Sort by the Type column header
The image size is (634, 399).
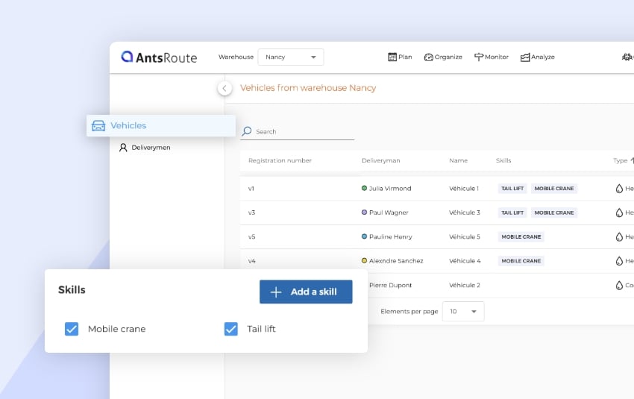[621, 160]
